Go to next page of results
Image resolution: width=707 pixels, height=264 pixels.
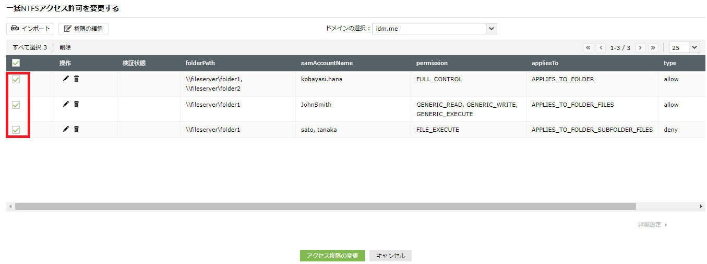click(640, 47)
